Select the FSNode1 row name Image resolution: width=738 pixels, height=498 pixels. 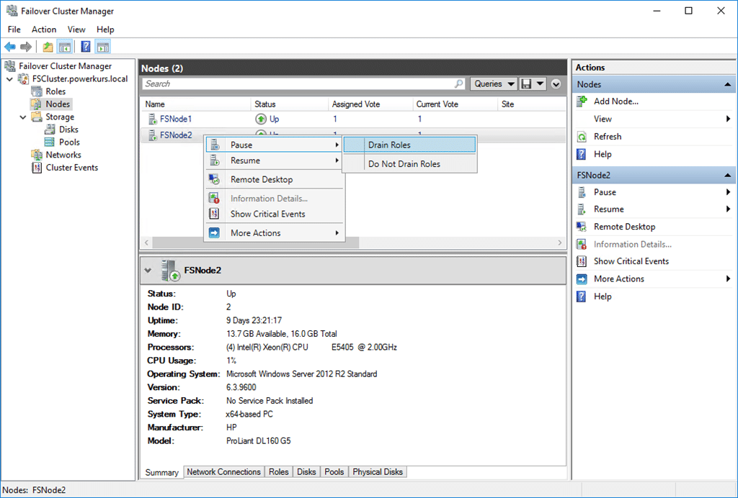pyautogui.click(x=176, y=119)
